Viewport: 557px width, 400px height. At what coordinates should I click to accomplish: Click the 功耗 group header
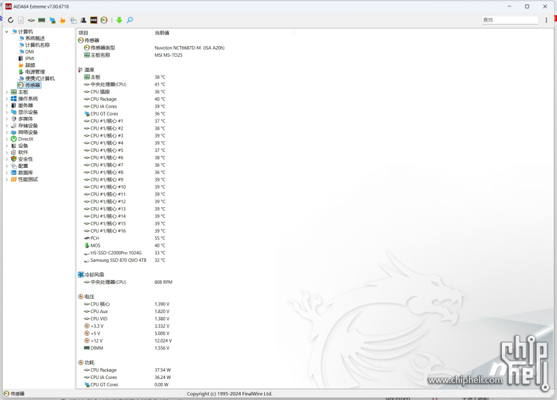click(x=86, y=362)
